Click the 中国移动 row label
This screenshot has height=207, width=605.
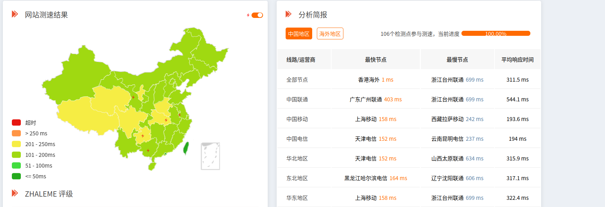pos(297,119)
